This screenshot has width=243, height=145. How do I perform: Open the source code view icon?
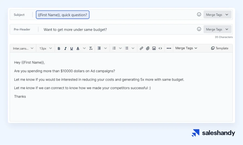click(160, 48)
